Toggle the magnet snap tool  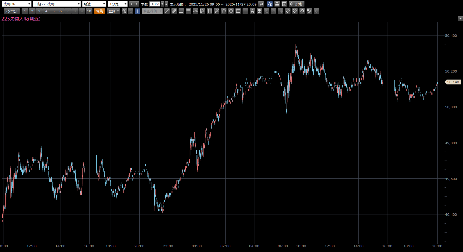(302, 11)
